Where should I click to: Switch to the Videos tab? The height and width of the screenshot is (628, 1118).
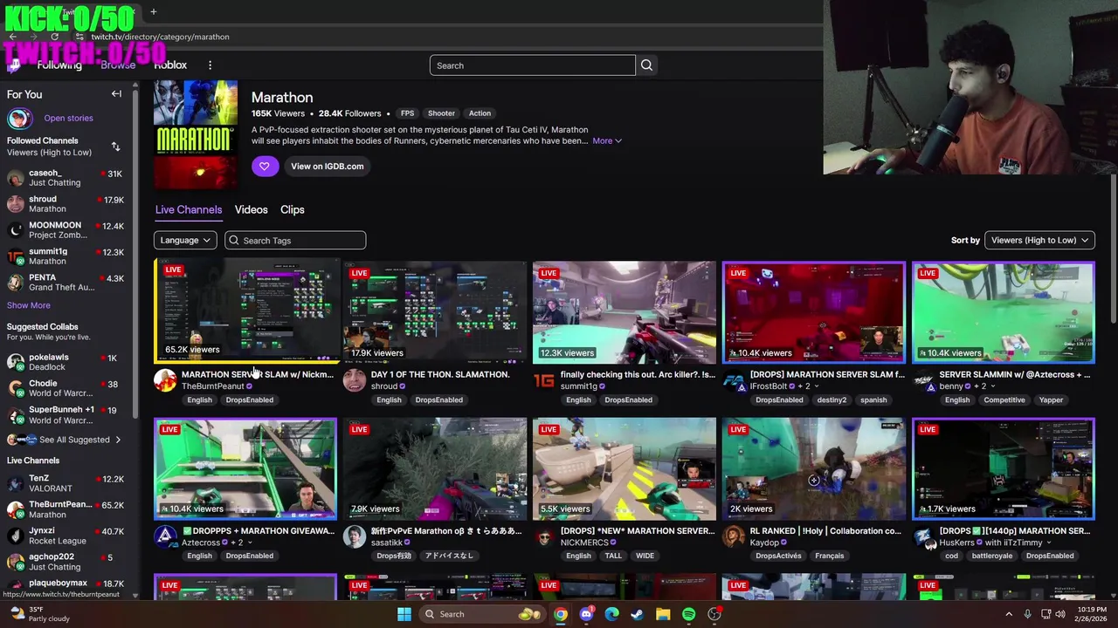[x=251, y=209]
